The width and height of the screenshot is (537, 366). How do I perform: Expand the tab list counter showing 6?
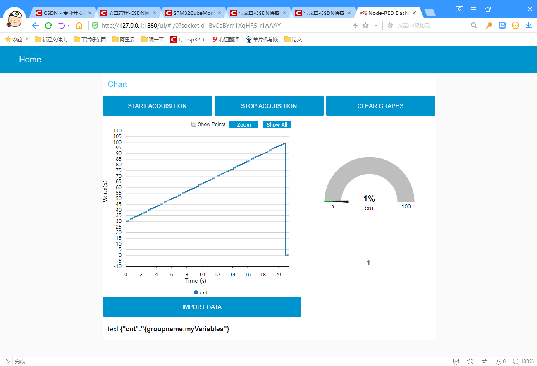pos(459,9)
